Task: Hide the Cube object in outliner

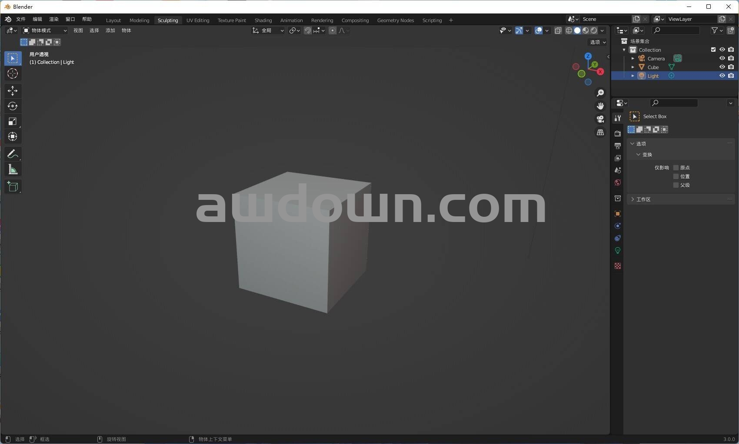Action: [x=722, y=67]
